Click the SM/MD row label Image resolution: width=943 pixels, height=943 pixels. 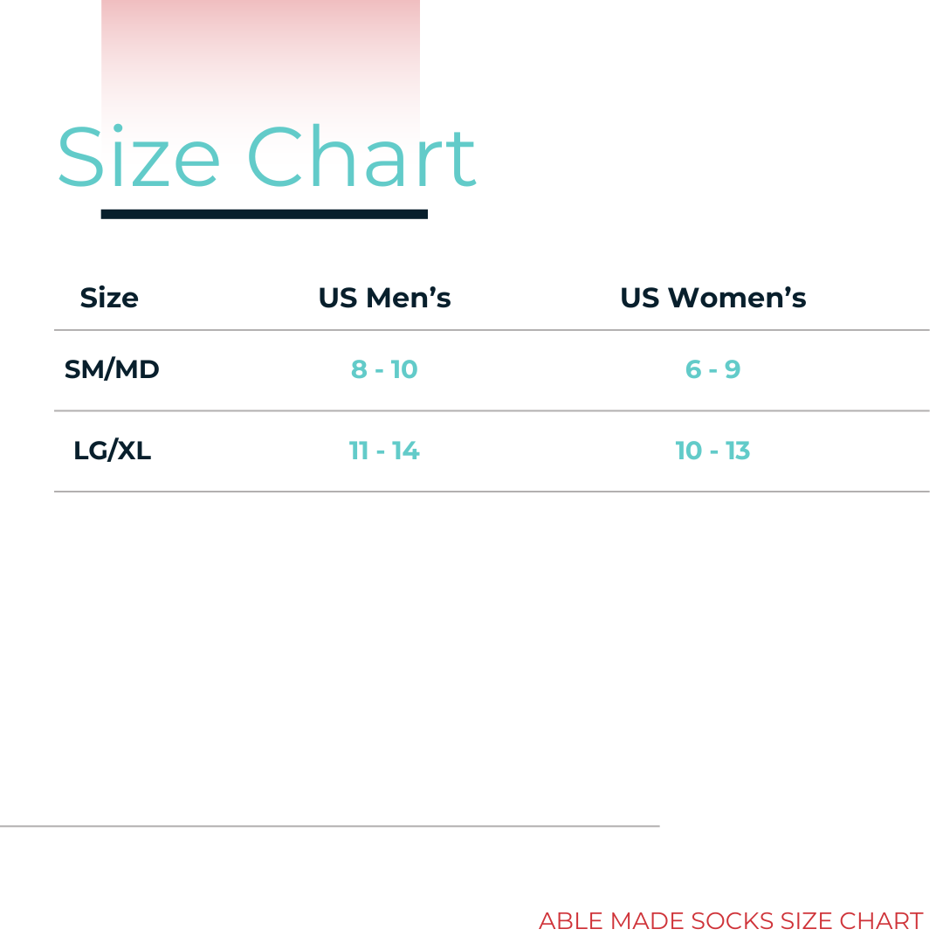(112, 369)
